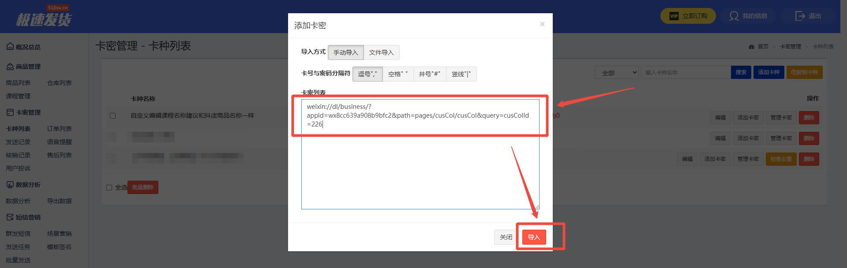The width and height of the screenshot is (847, 268).
Task: Open the 卡密管理 sidebar section
Action: pyautogui.click(x=23, y=112)
